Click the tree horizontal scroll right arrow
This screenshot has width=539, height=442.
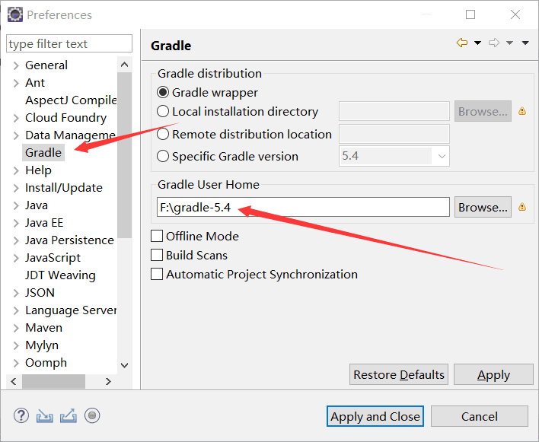pyautogui.click(x=108, y=381)
